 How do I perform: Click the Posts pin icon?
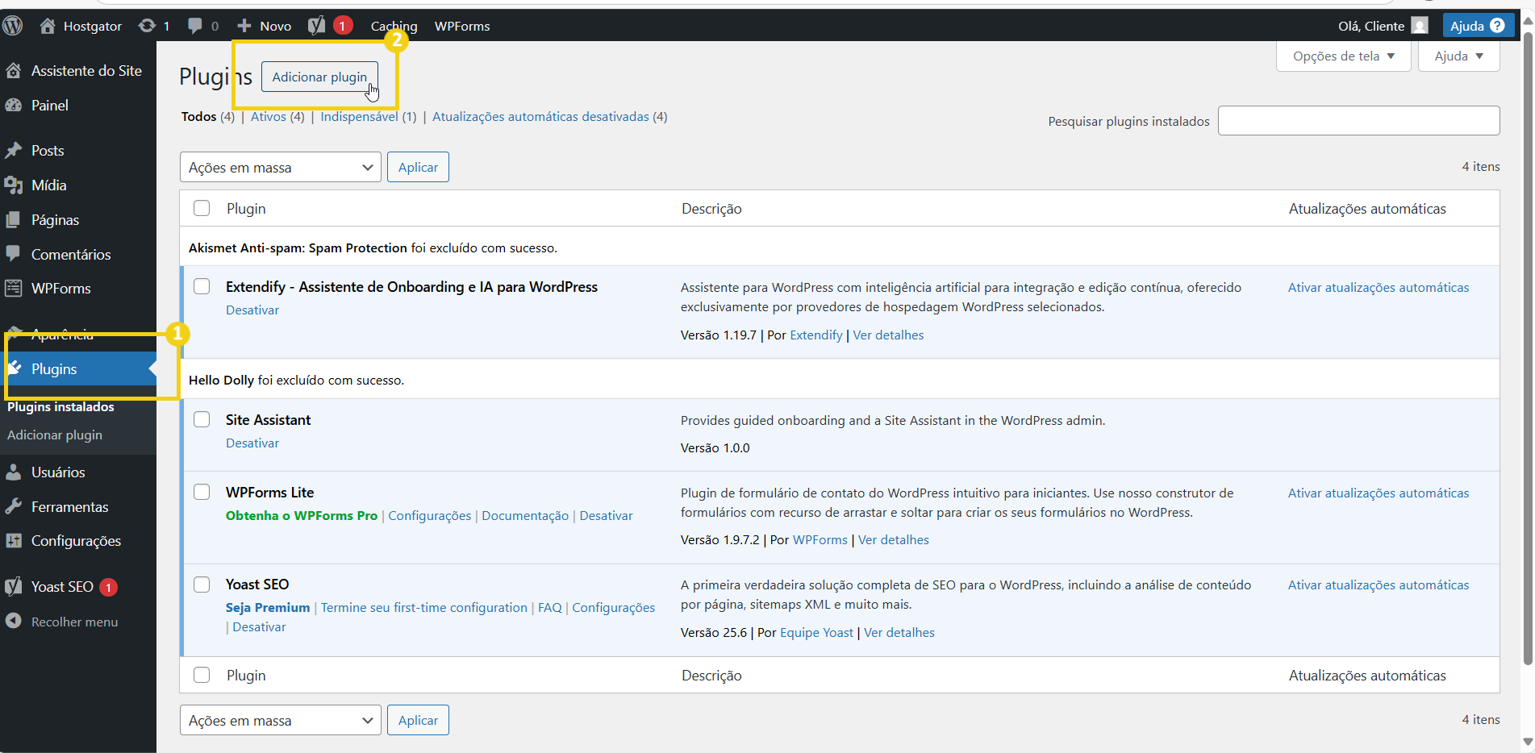click(x=13, y=151)
